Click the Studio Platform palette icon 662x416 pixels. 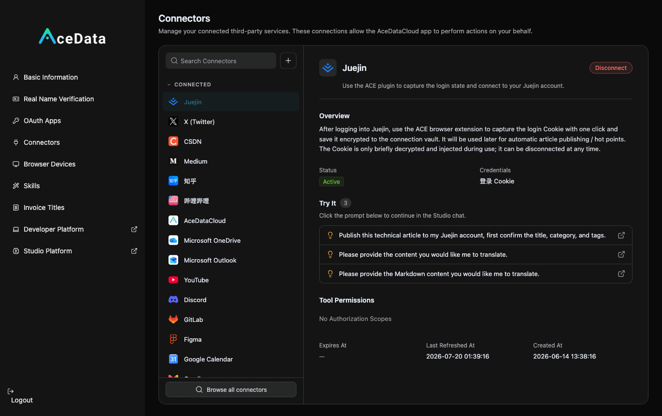pos(16,251)
